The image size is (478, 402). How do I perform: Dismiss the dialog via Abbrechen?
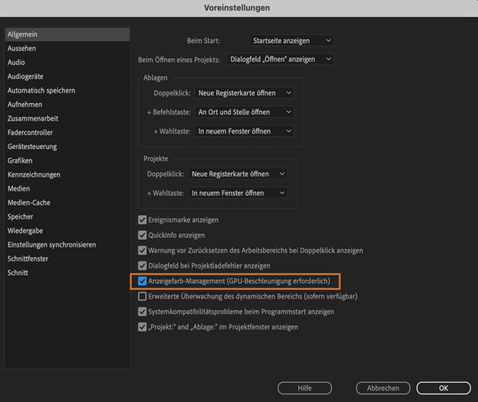pos(383,388)
